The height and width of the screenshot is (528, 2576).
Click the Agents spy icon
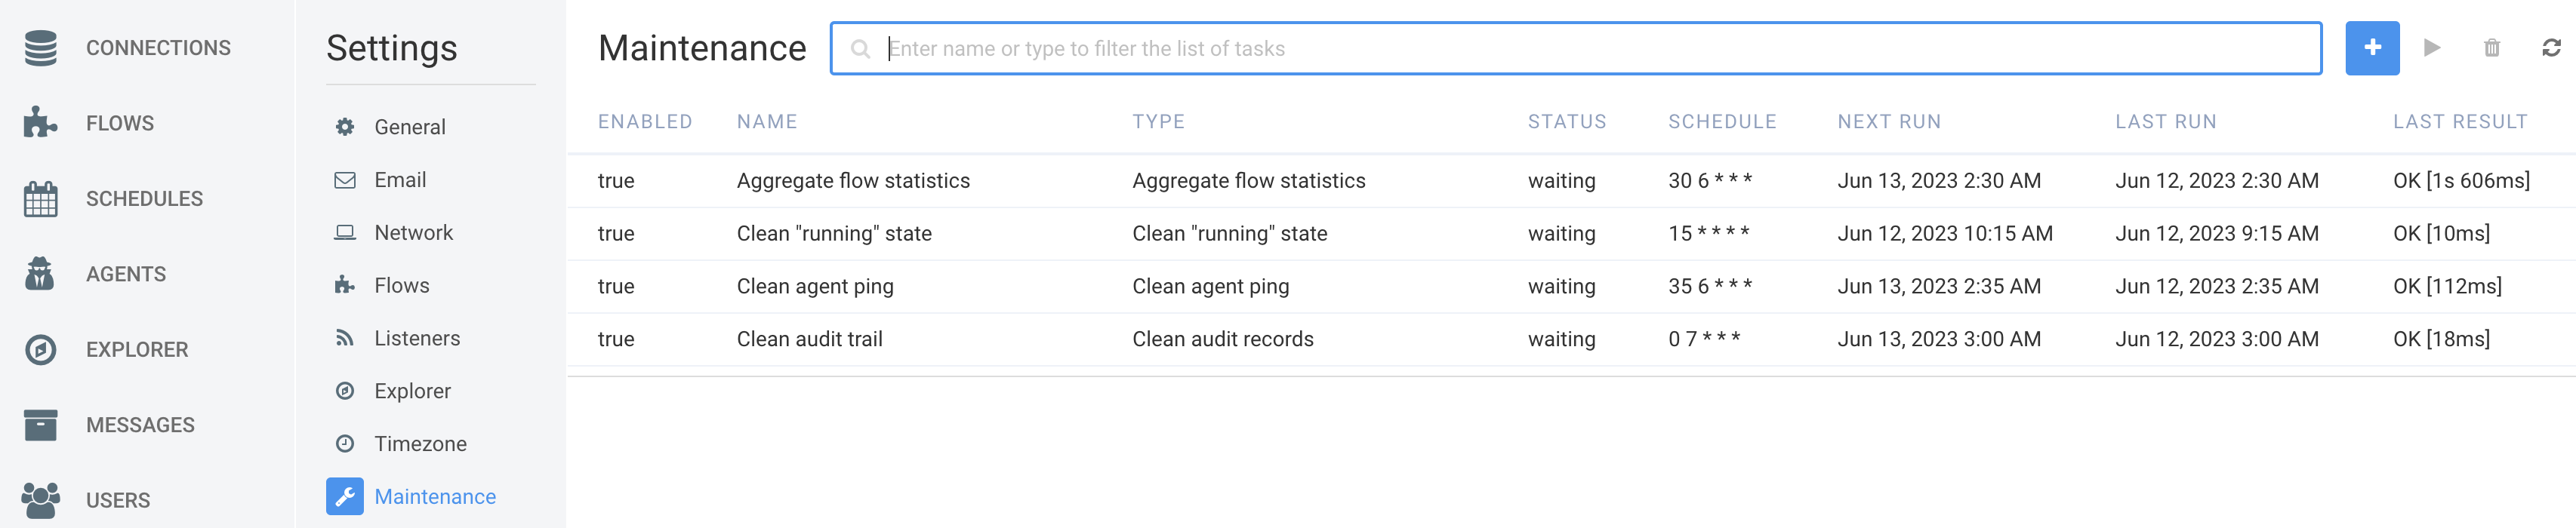pos(41,274)
